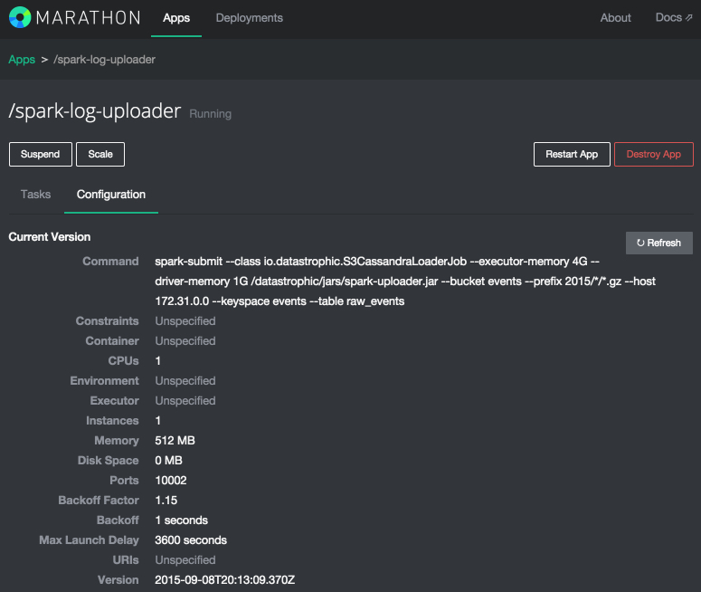
Task: Click the Container Unspecified value
Action: 185,341
